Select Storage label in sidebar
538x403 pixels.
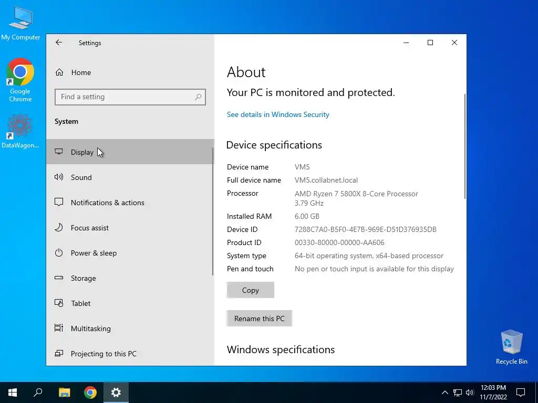[x=84, y=278]
